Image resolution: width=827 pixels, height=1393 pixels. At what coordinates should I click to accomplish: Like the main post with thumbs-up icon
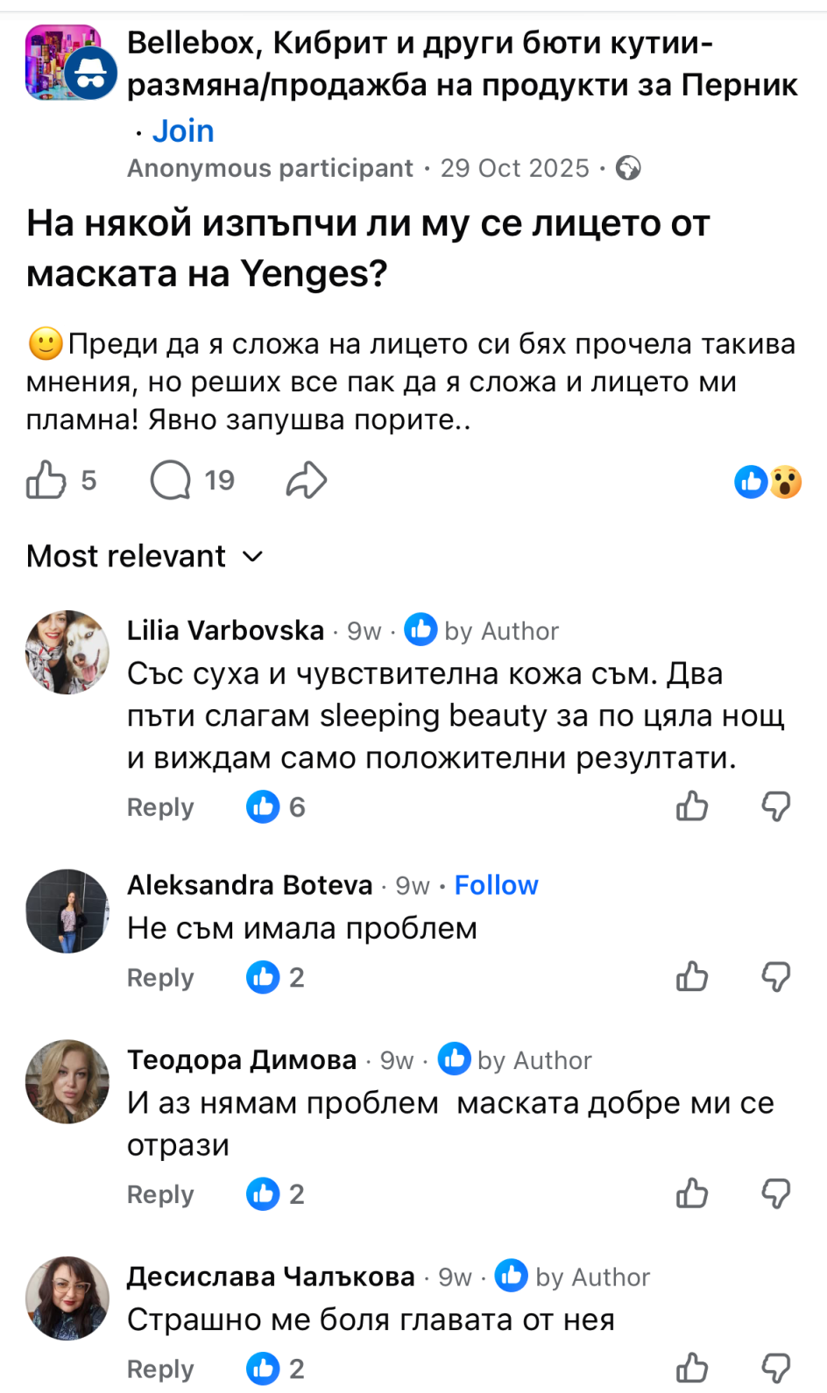46,481
